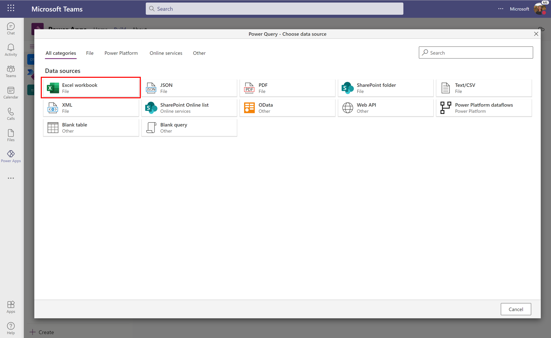Switch to the File category tab
Screen dimensions: 551x338
90,53
